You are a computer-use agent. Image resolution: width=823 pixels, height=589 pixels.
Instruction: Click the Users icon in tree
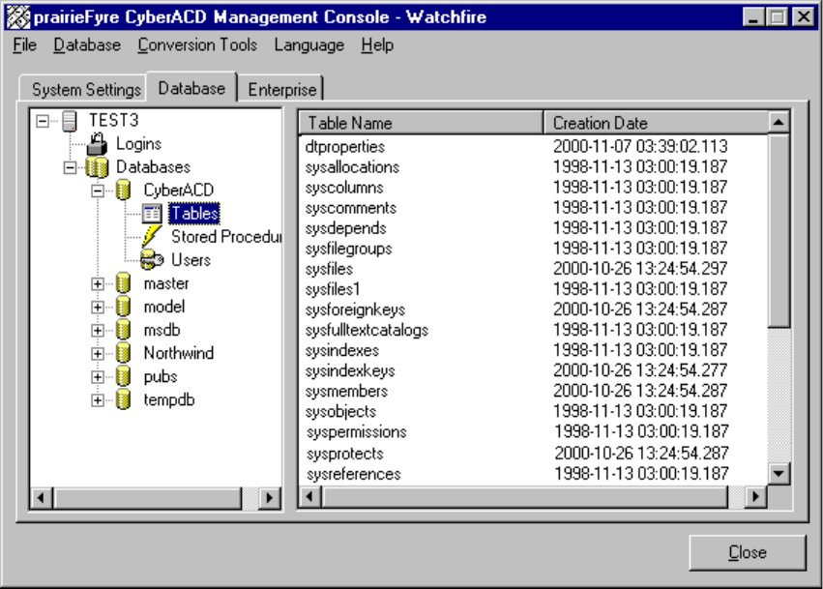[152, 260]
